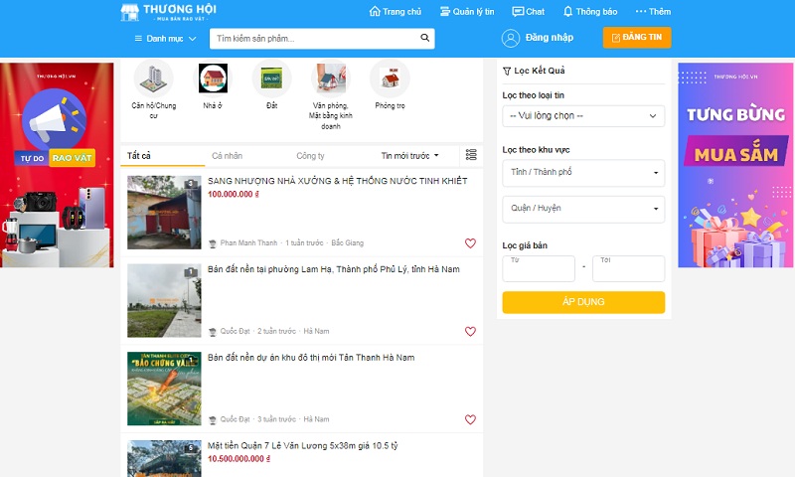Click seller name Phan Manh Thanh
The image size is (795, 477).
249,242
